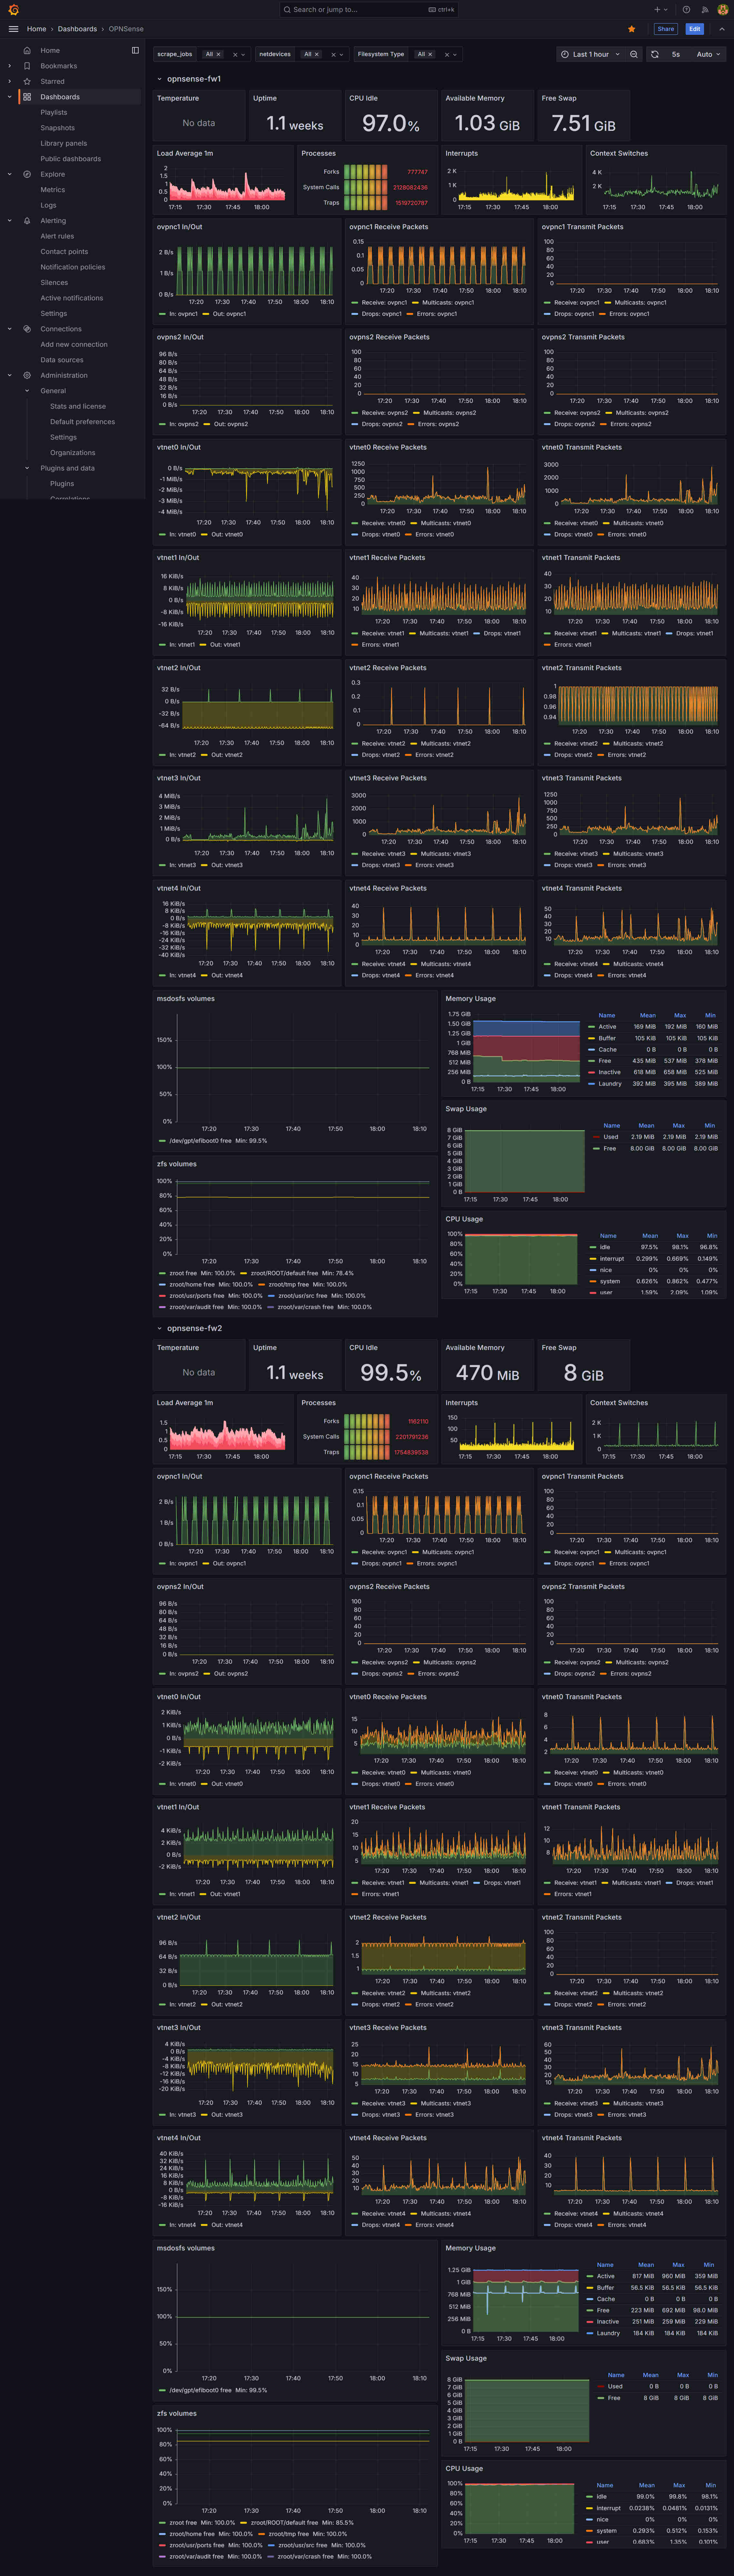Click the CPU Idle 99.5% stat panel
734x2576 pixels.
pos(391,1365)
